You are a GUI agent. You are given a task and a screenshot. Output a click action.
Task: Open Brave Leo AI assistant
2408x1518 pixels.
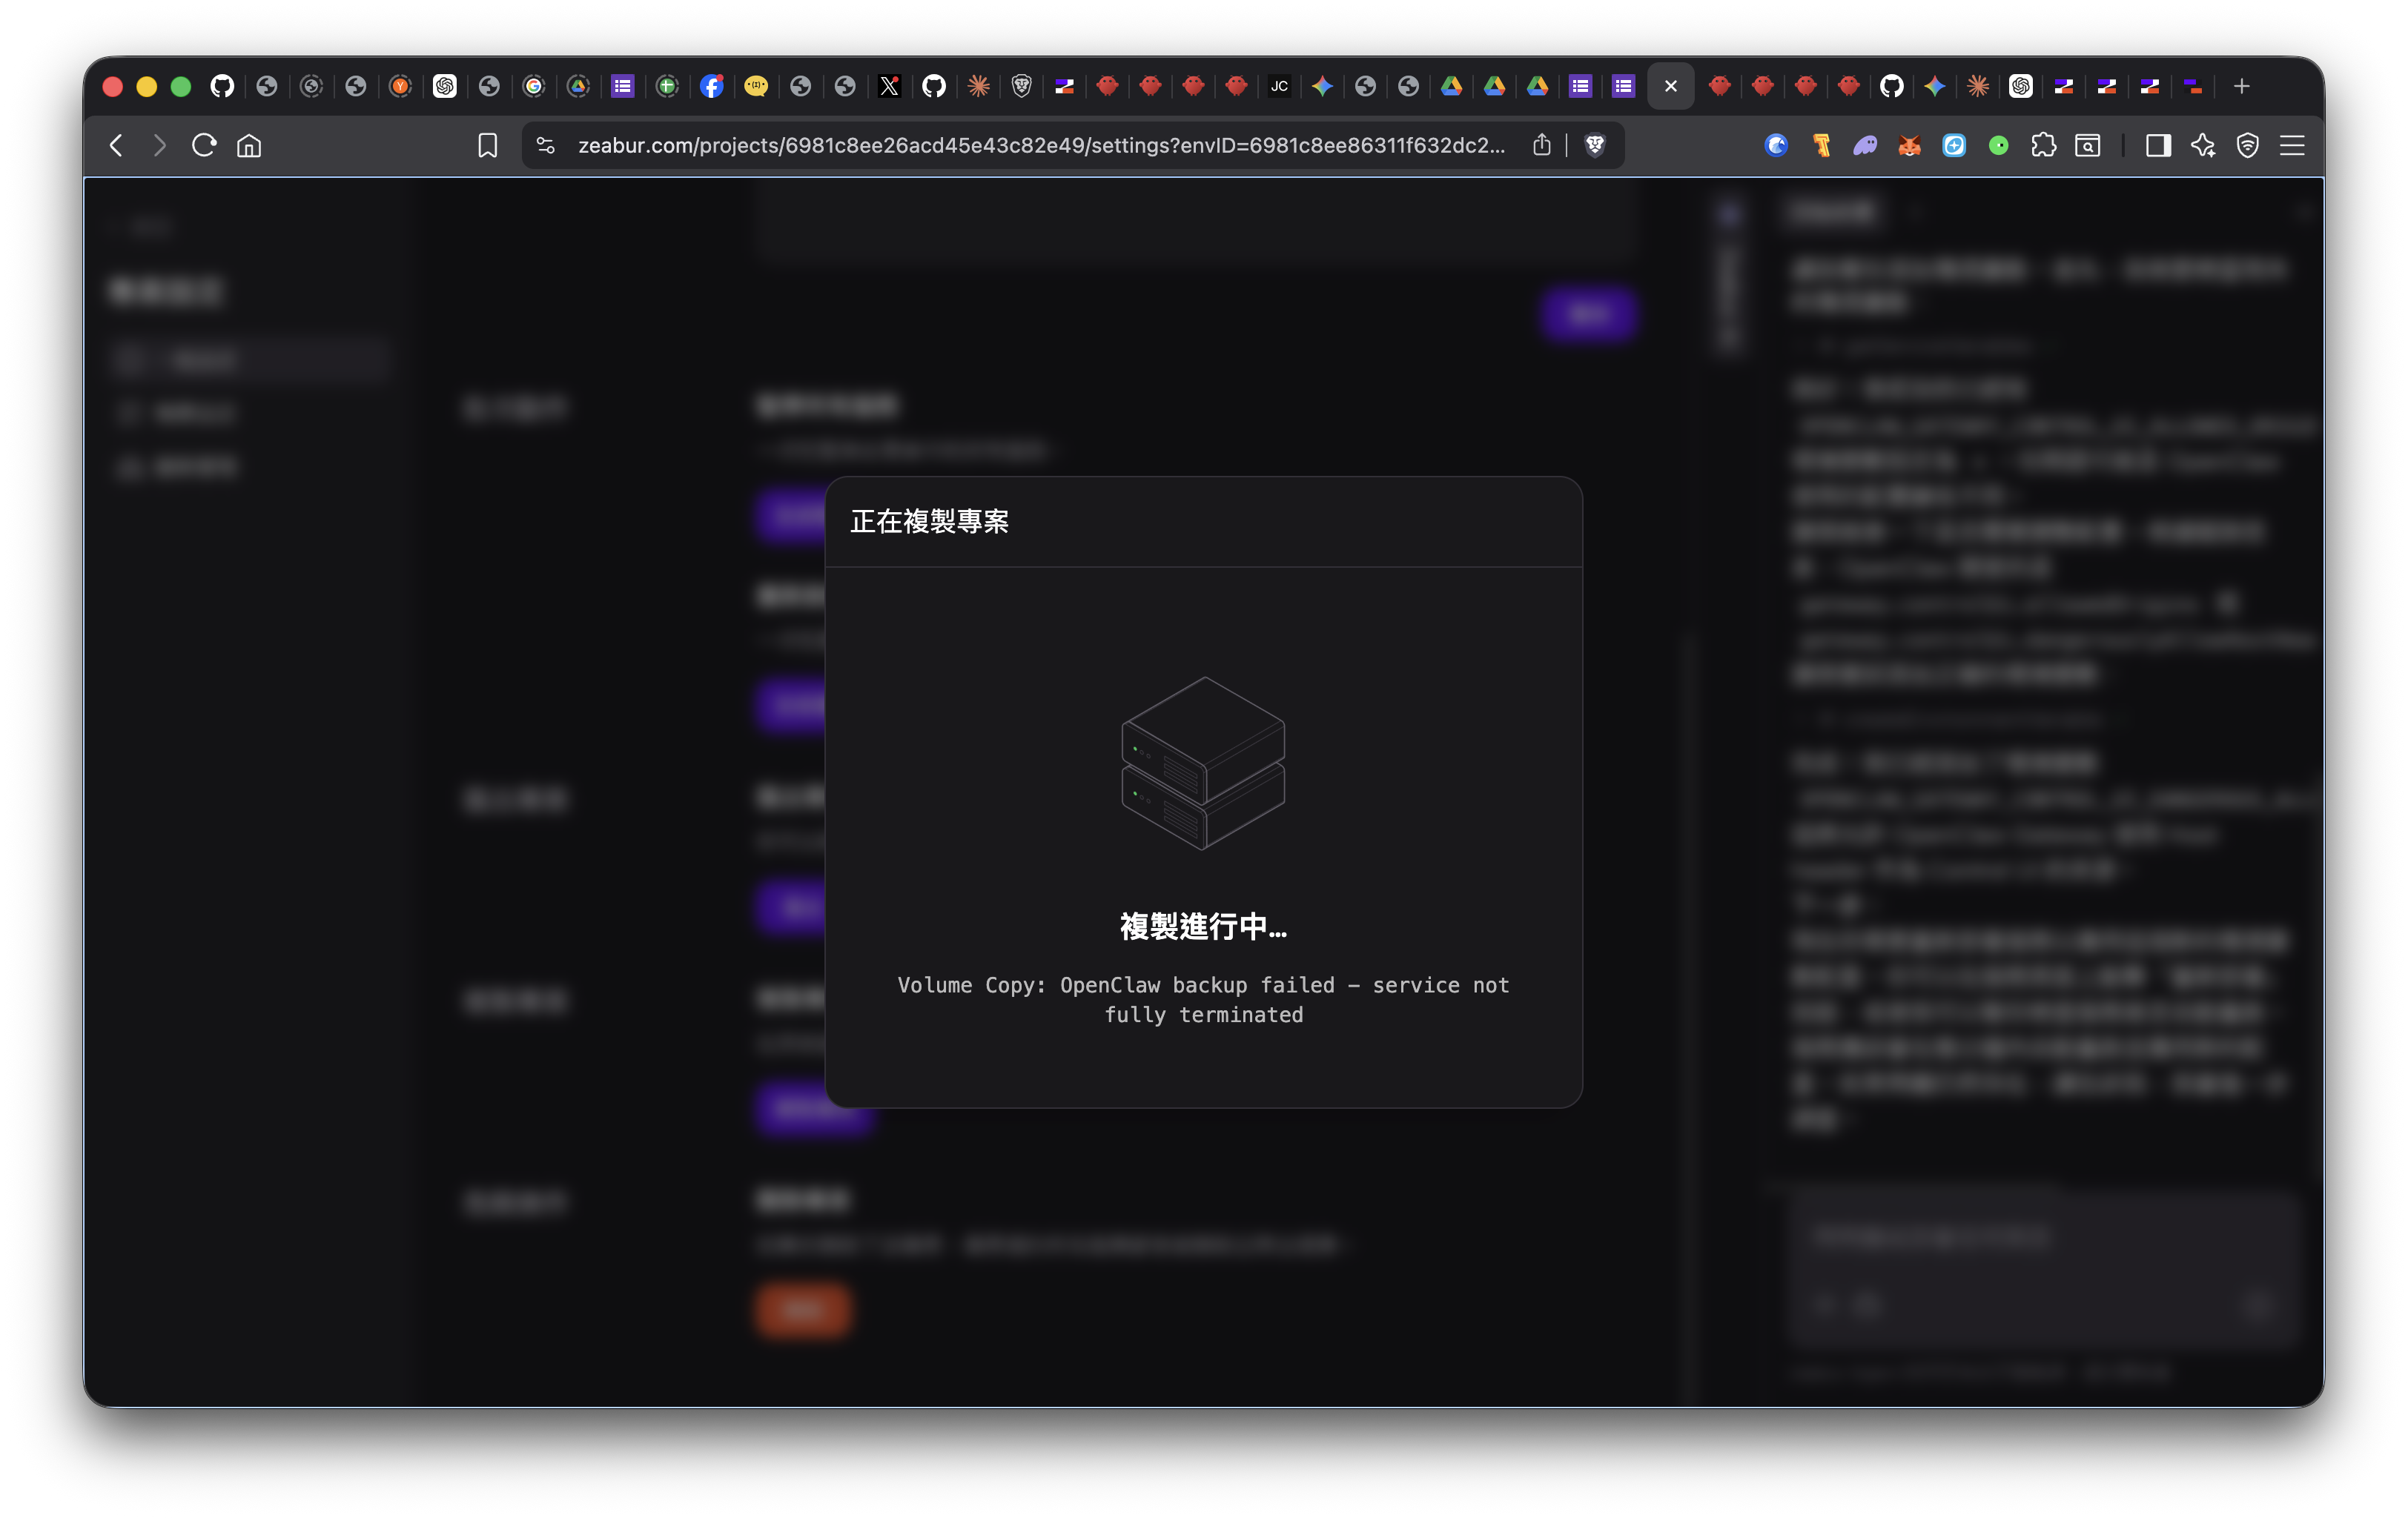pos(2203,146)
